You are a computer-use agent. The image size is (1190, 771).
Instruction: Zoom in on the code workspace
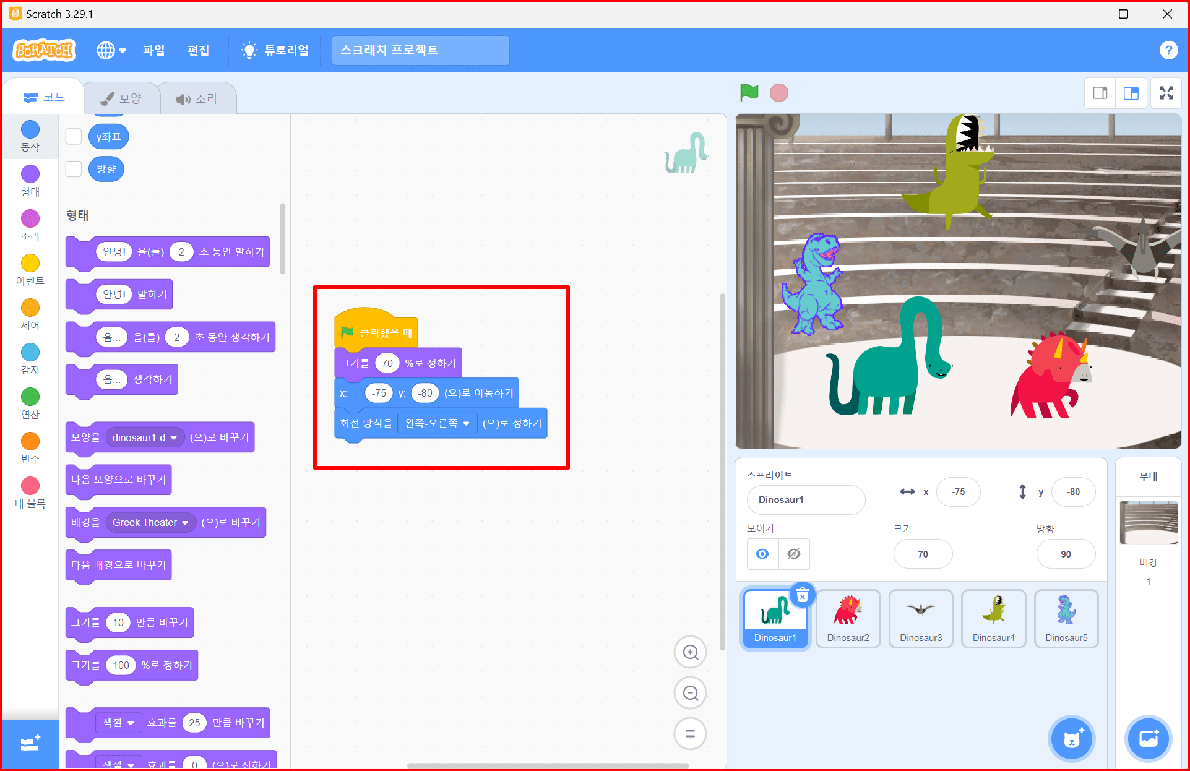click(x=690, y=652)
